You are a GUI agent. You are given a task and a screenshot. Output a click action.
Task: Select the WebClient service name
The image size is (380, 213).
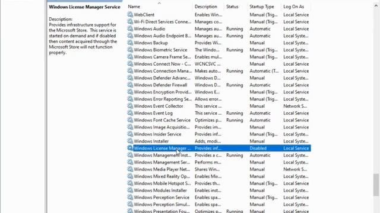(144, 15)
